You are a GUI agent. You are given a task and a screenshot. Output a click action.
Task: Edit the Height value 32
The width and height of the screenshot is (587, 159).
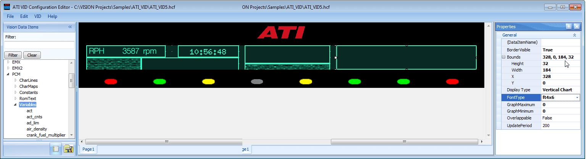click(x=561, y=64)
